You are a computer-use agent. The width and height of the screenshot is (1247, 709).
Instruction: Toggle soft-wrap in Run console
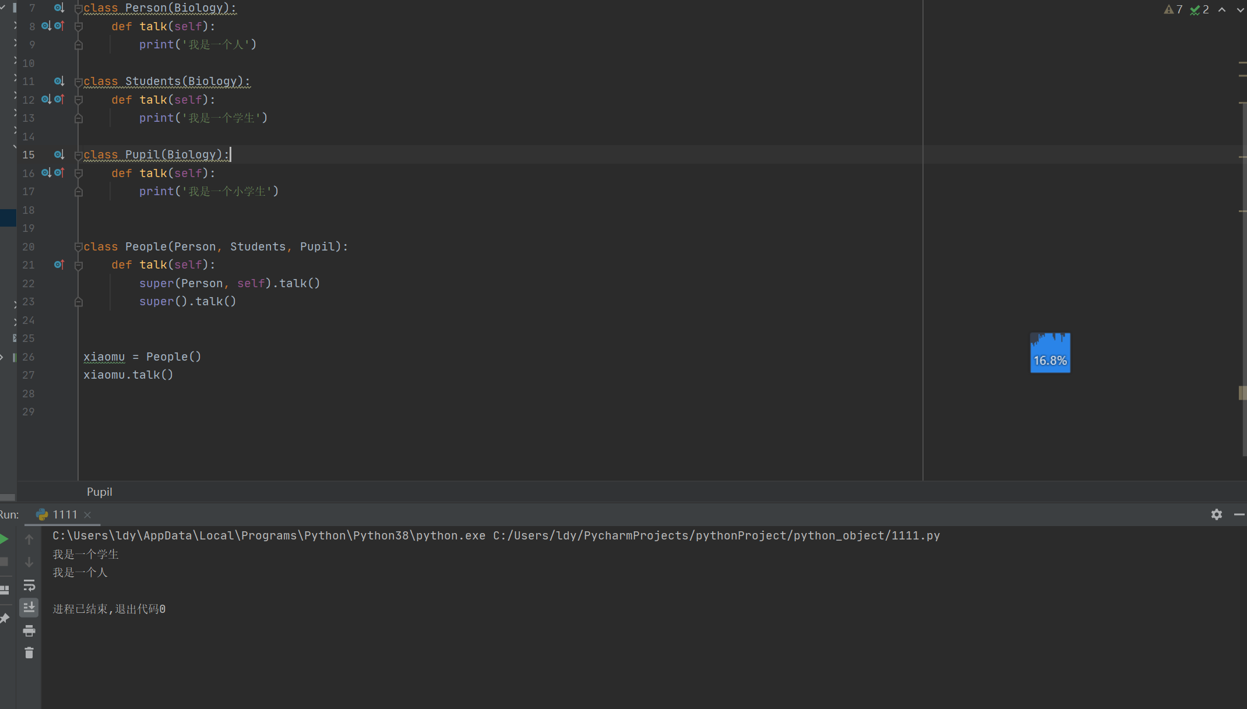pos(29,585)
